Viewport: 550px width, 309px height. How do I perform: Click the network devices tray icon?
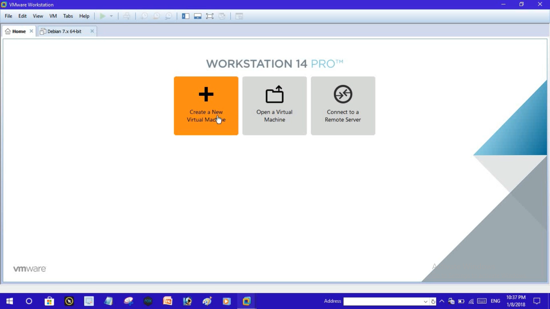click(x=451, y=301)
